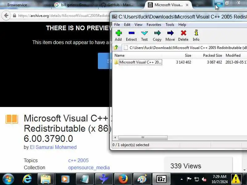
Task: Open the Favorites menu
Action: pos(154,25)
